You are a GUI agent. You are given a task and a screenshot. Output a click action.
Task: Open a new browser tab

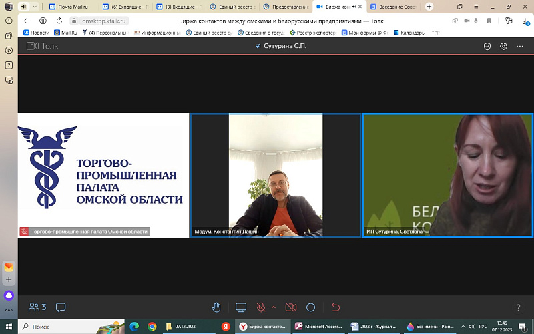coord(429,7)
